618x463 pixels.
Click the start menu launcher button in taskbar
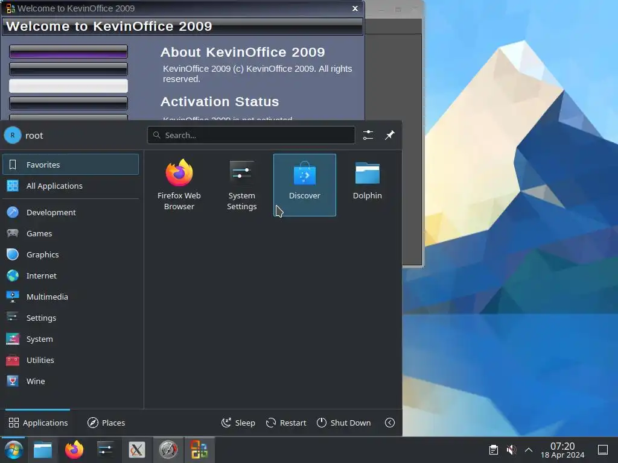click(x=13, y=450)
